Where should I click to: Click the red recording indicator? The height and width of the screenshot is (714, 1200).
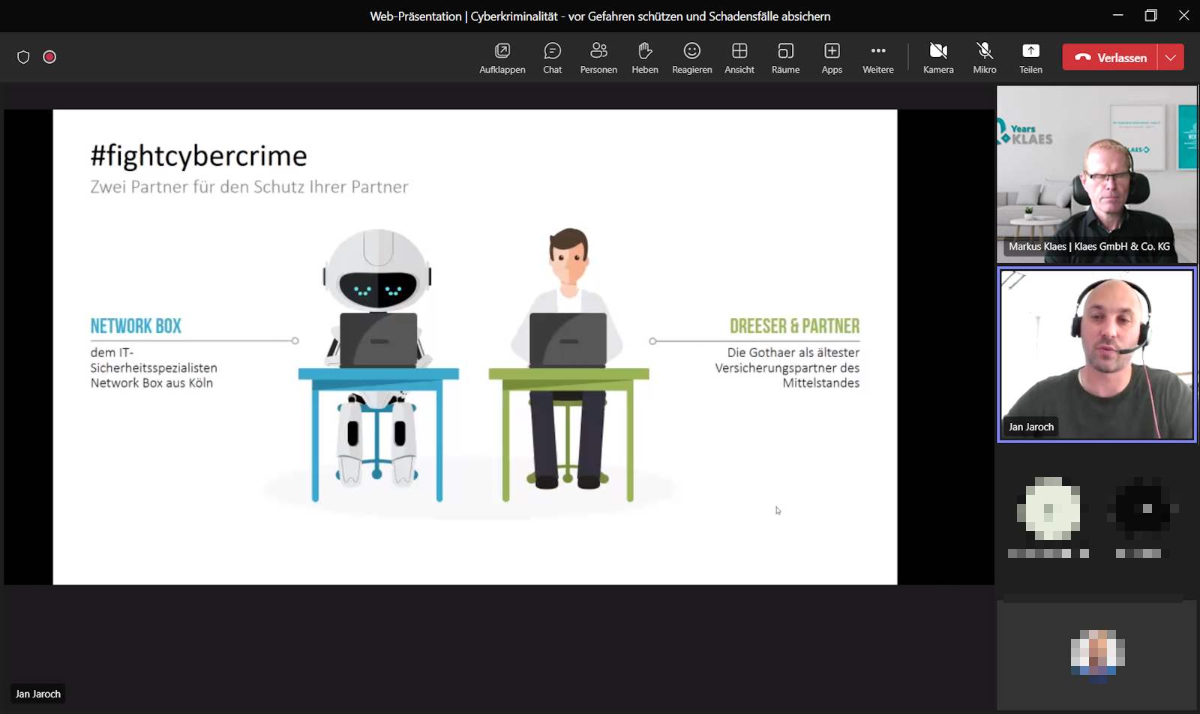[x=49, y=57]
